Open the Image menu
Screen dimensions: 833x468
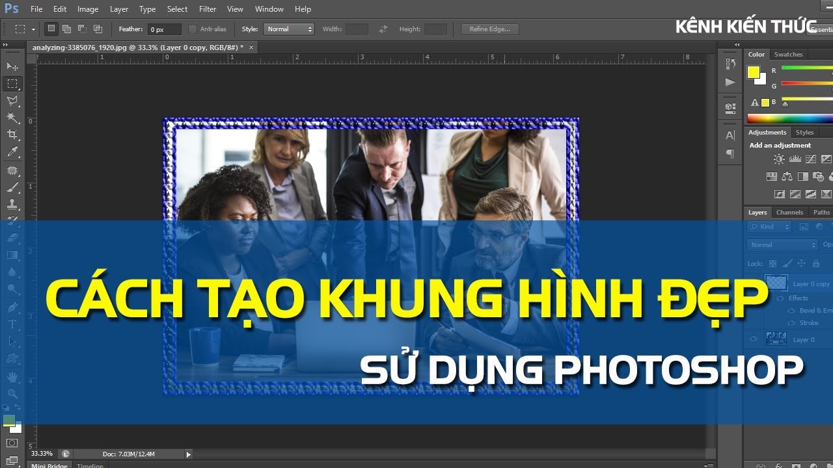pos(88,9)
